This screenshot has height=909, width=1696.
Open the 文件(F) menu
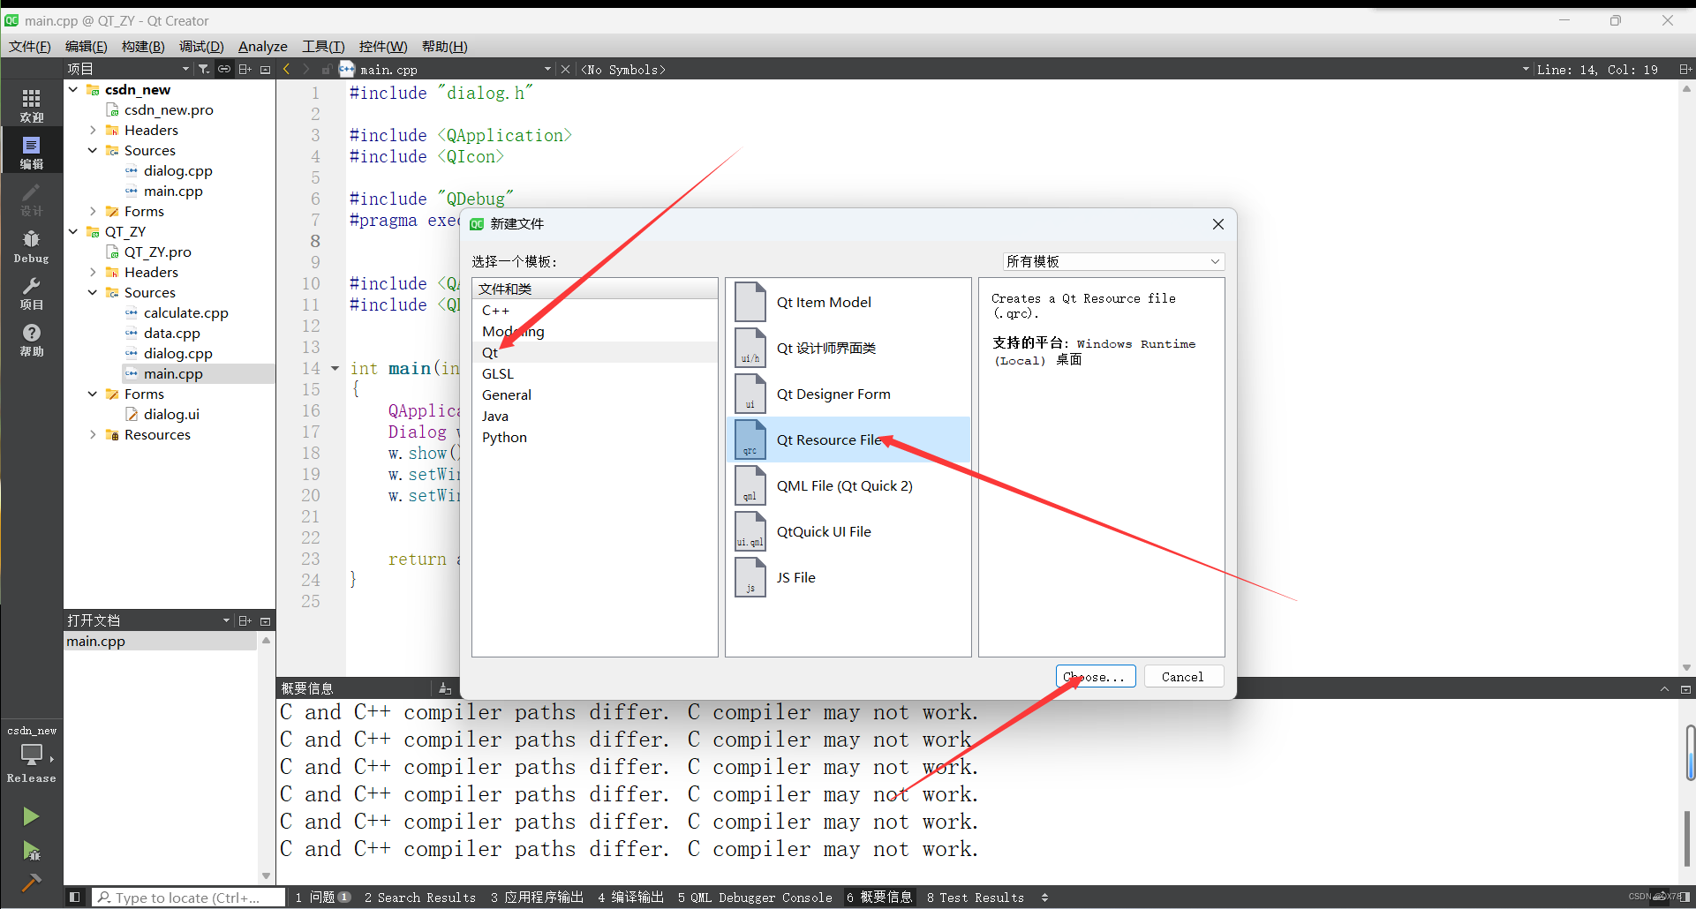coord(30,46)
